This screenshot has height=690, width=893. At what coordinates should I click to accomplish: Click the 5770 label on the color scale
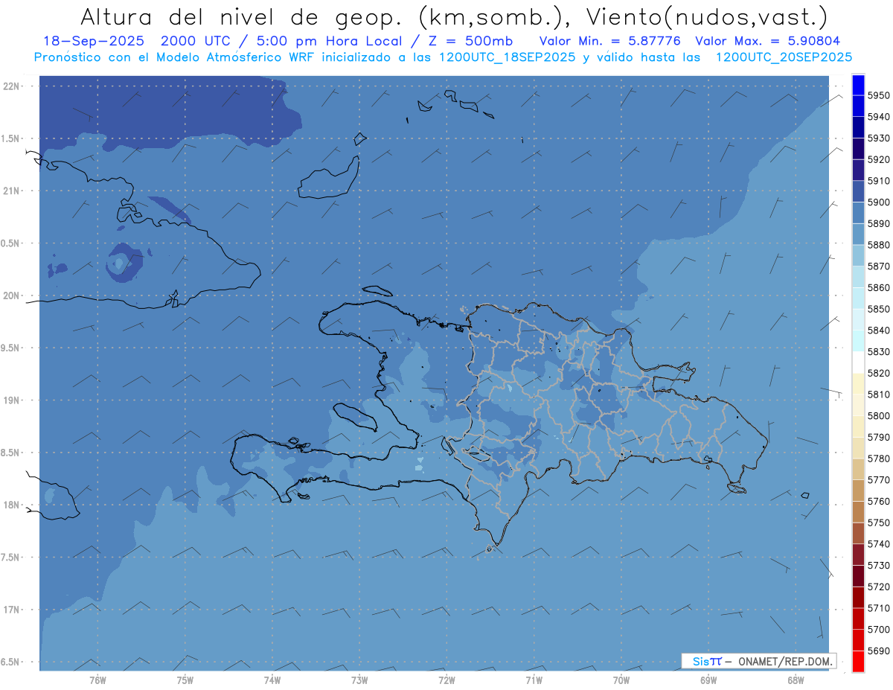pyautogui.click(x=878, y=480)
